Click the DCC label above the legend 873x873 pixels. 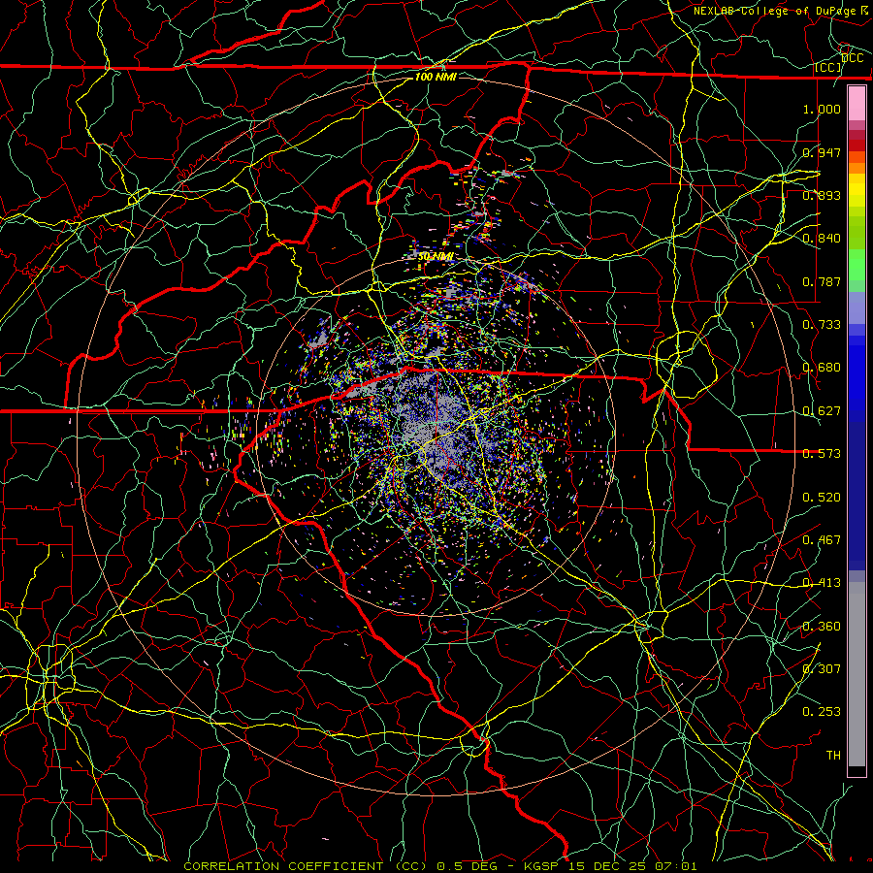853,57
